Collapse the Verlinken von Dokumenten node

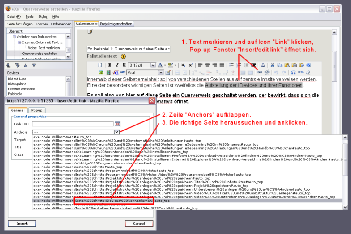14,37
